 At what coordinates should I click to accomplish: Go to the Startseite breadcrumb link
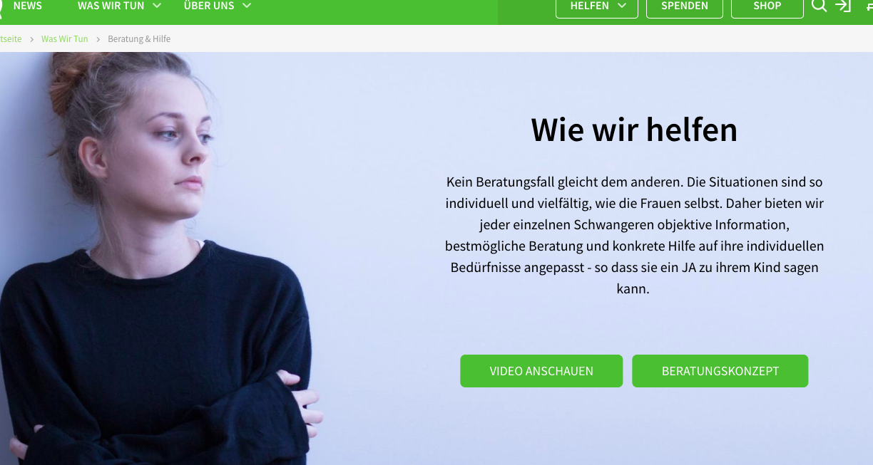pos(11,39)
